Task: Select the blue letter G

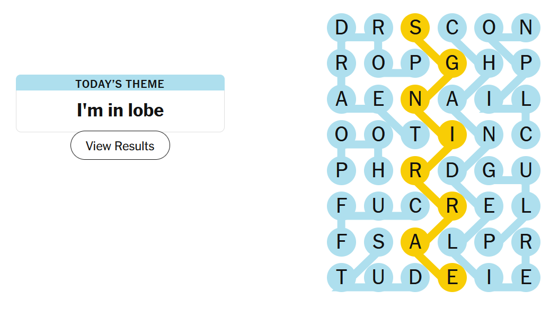Action: [x=489, y=170]
